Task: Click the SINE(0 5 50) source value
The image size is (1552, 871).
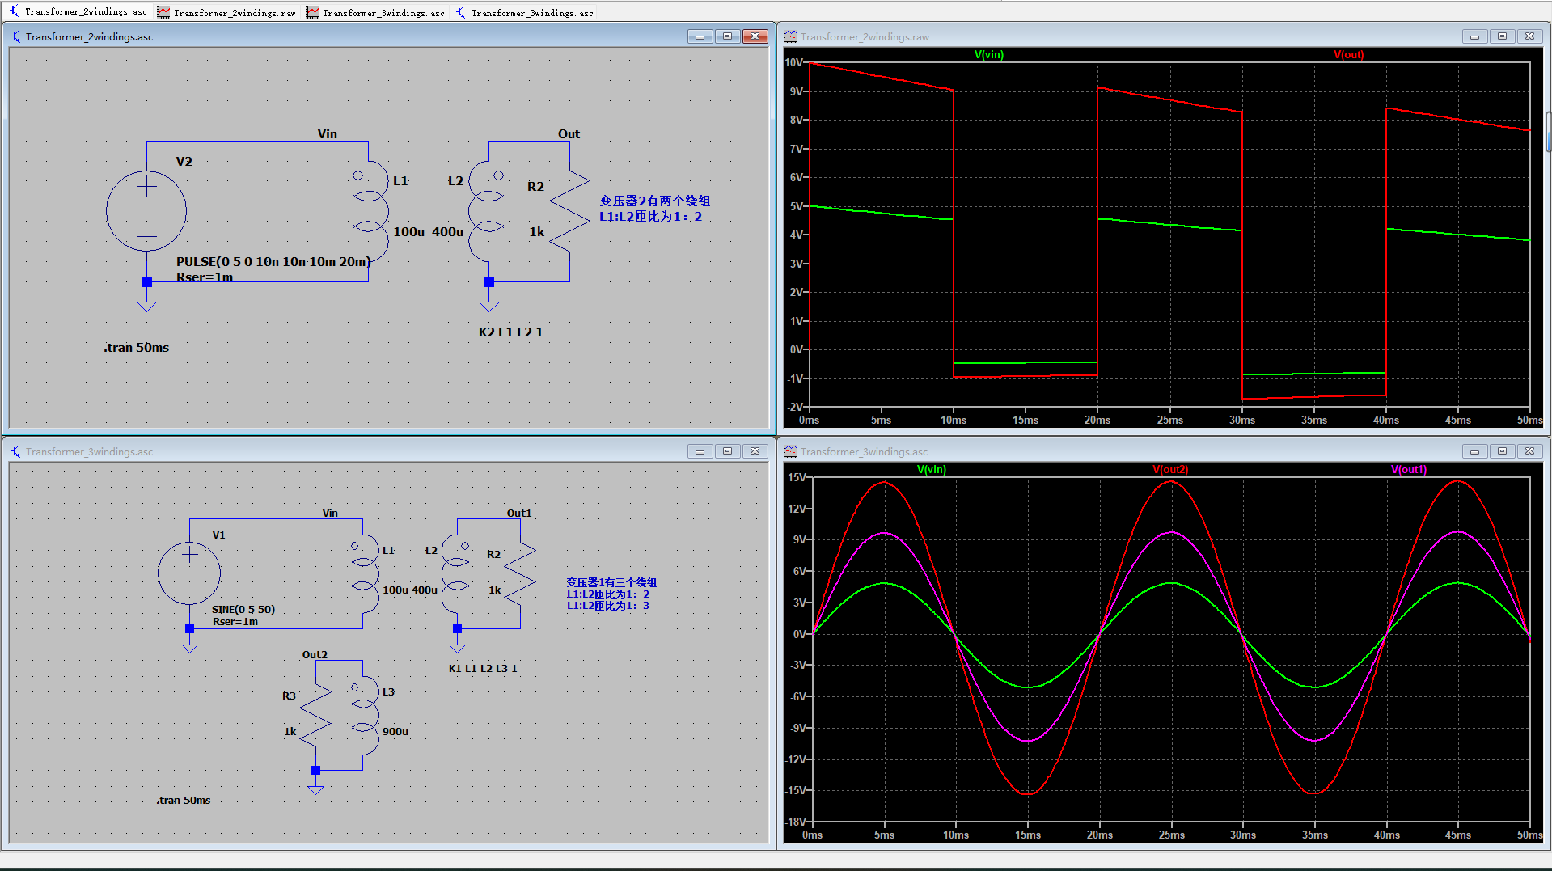Action: pyautogui.click(x=243, y=609)
